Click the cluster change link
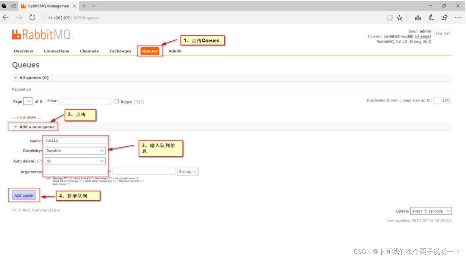Screen dimensions: 466x258 coord(423,36)
